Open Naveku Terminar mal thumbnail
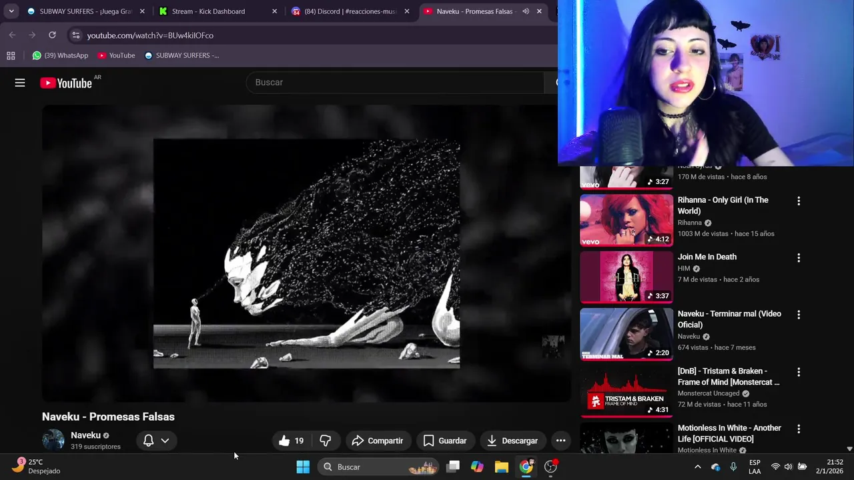854x480 pixels. [626, 334]
